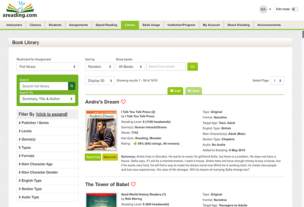Switch to Grid view

(193, 91)
